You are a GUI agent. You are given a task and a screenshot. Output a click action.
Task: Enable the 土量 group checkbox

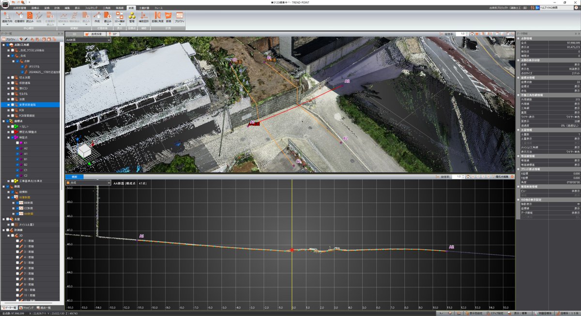click(x=7, y=219)
